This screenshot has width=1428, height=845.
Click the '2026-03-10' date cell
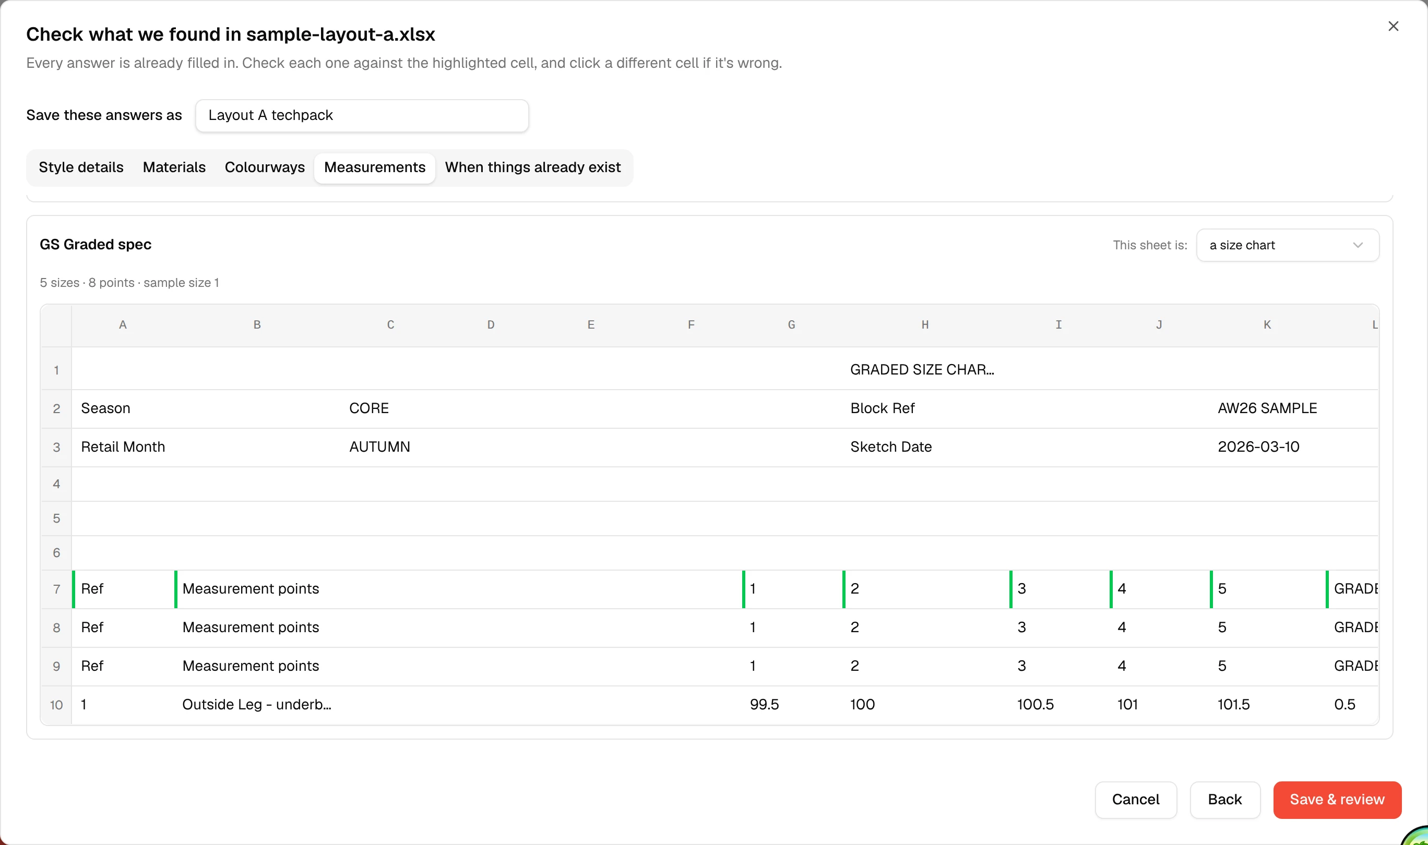(x=1267, y=447)
